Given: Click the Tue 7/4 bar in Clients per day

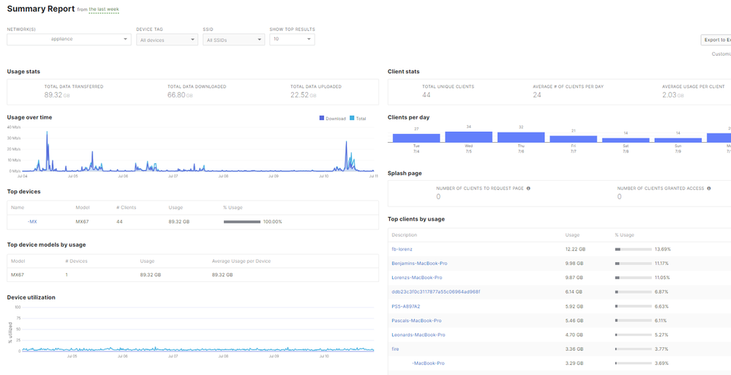Looking at the screenshot, I should (416, 138).
